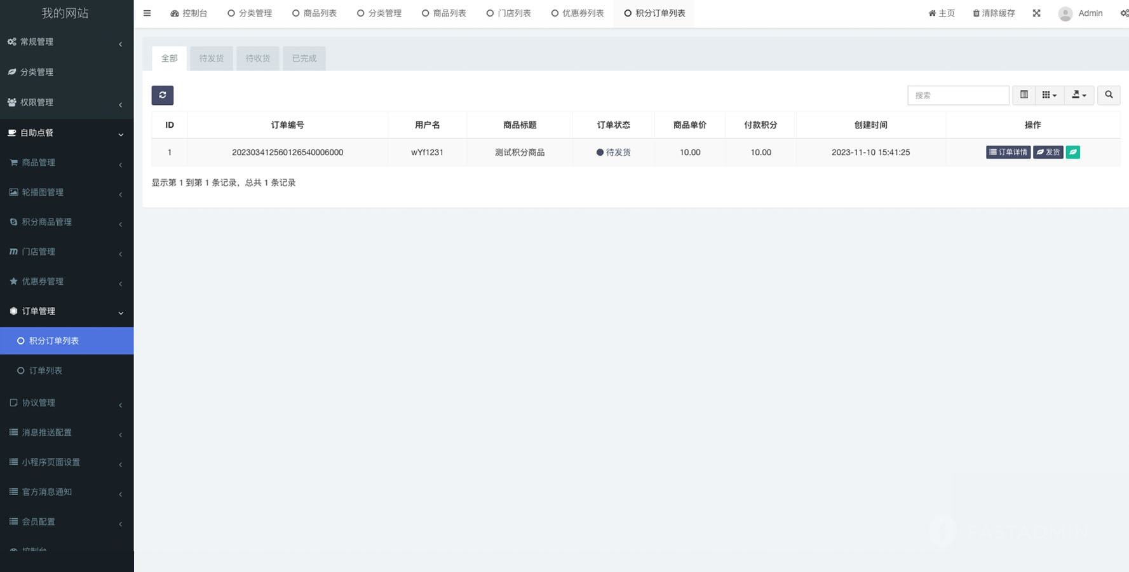Toggle the sidebar hamburger menu
Image resolution: width=1129 pixels, height=572 pixels.
147,13
